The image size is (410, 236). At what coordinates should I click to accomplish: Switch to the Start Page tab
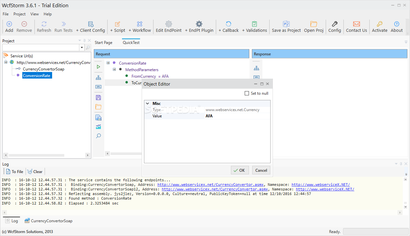tap(104, 43)
